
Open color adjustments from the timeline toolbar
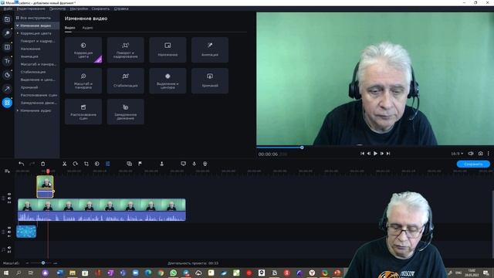pyautogui.click(x=97, y=164)
